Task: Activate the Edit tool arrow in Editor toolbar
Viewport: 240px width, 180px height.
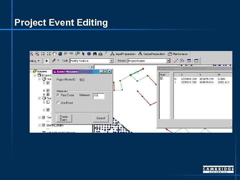Action: click(x=47, y=61)
